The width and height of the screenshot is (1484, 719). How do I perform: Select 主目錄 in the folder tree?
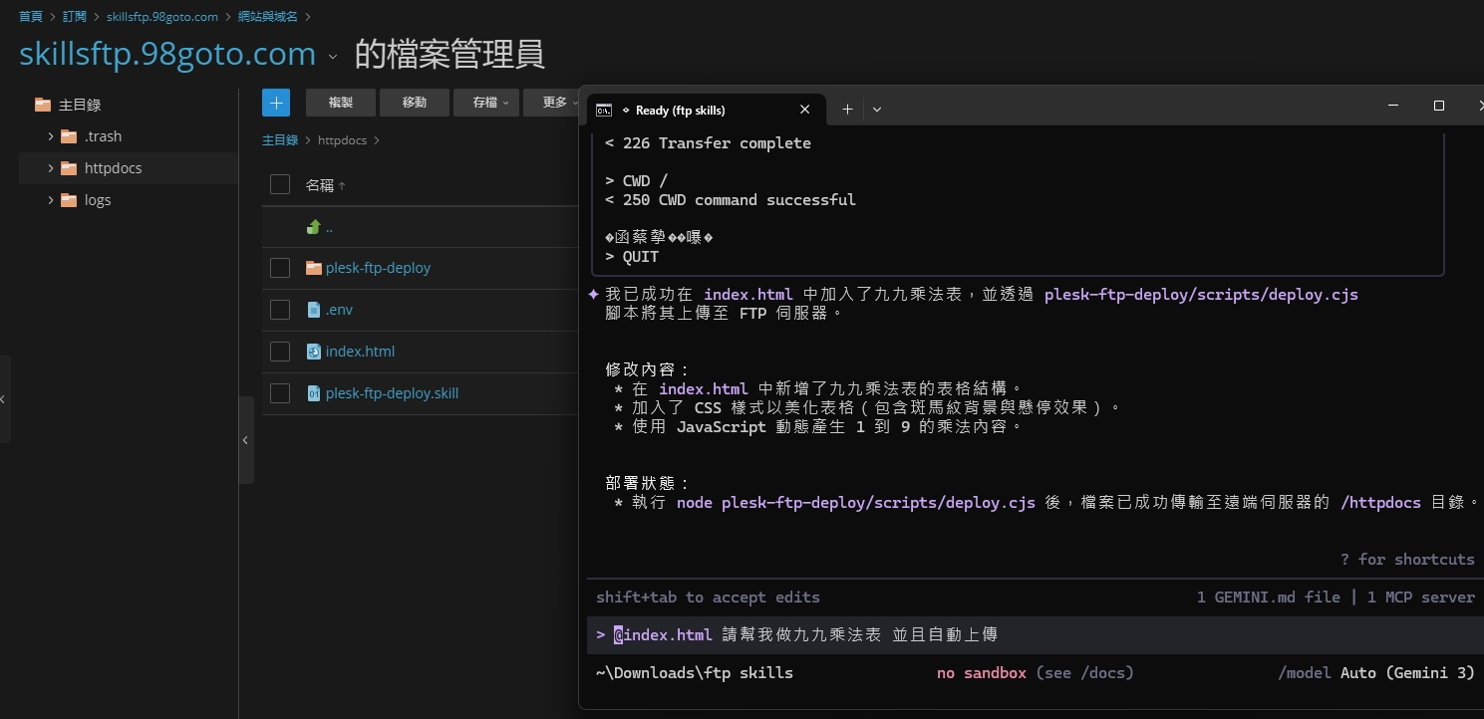pyautogui.click(x=80, y=105)
